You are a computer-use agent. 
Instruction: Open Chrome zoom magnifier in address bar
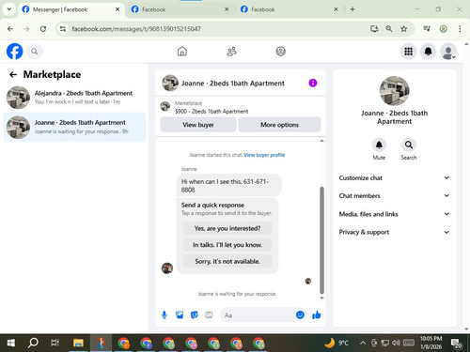389,29
